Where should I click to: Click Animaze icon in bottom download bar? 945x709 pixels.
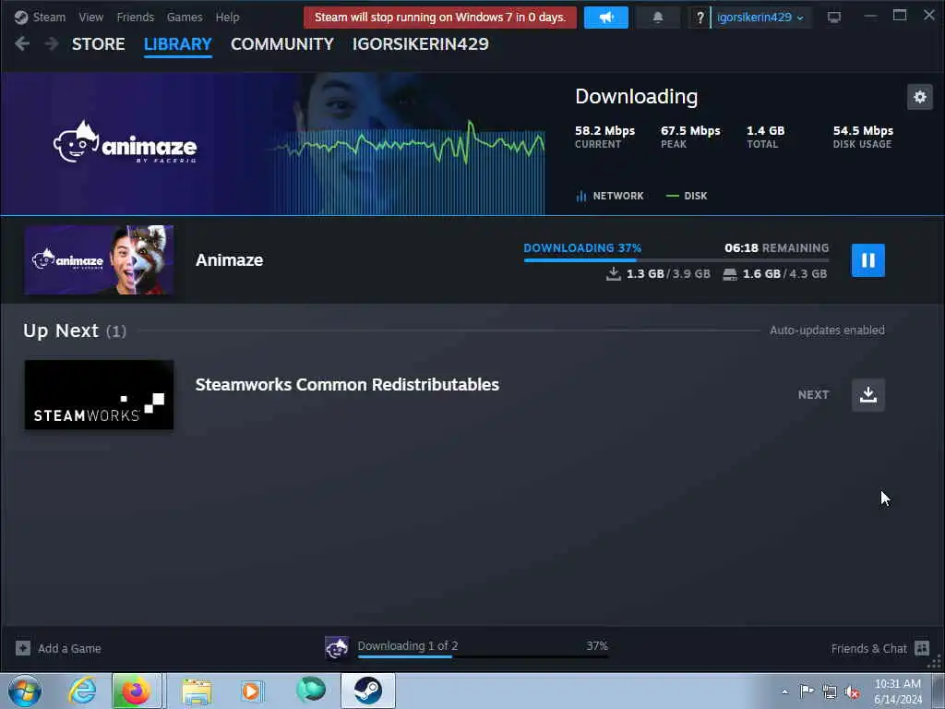point(337,648)
